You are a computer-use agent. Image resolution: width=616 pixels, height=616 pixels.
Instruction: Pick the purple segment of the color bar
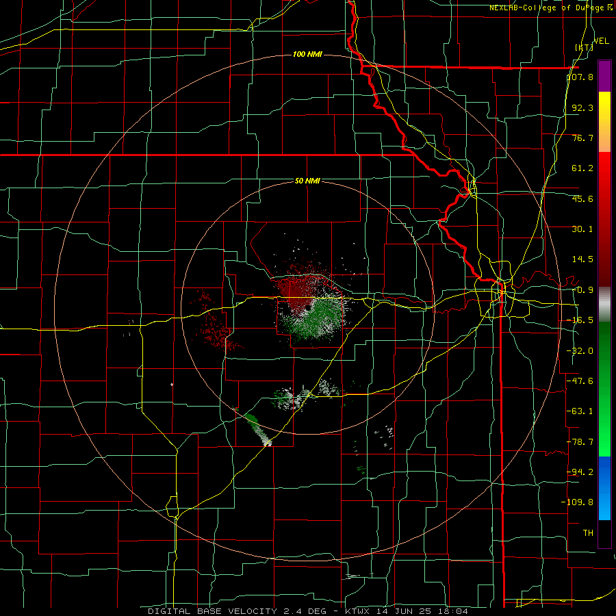(604, 76)
